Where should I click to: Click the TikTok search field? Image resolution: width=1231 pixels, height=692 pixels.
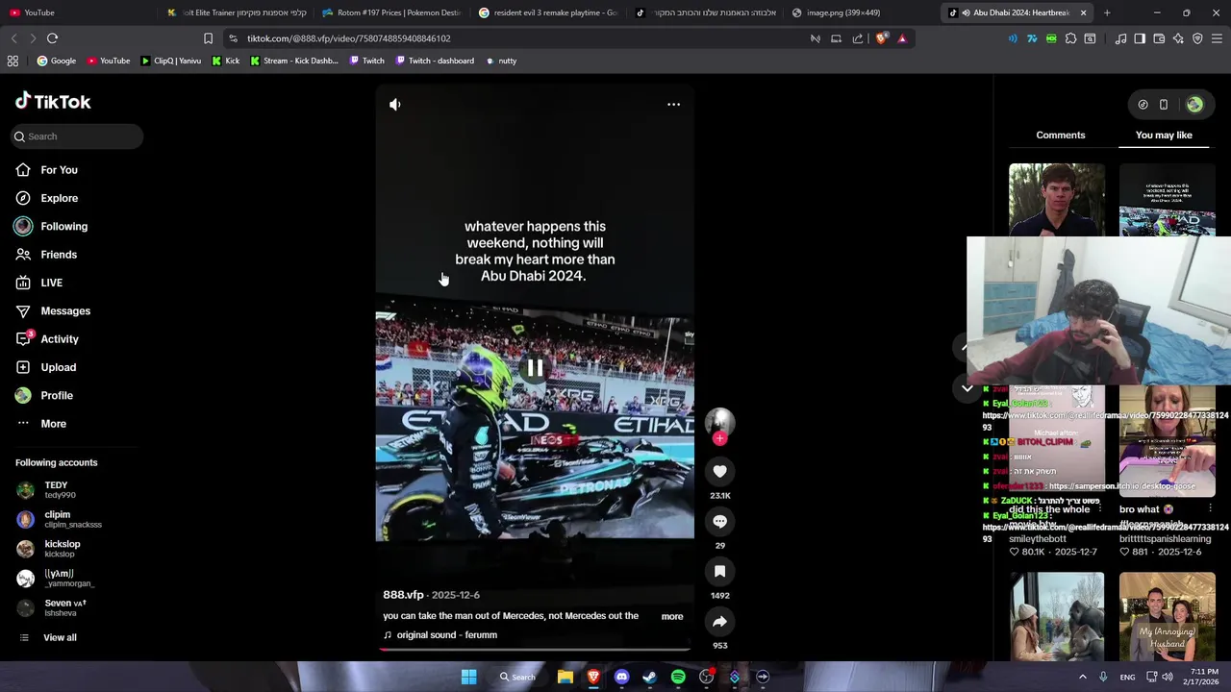pyautogui.click(x=77, y=136)
